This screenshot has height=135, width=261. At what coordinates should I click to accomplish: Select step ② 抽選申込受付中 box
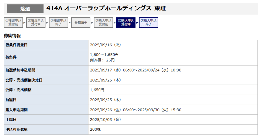point(35,22)
